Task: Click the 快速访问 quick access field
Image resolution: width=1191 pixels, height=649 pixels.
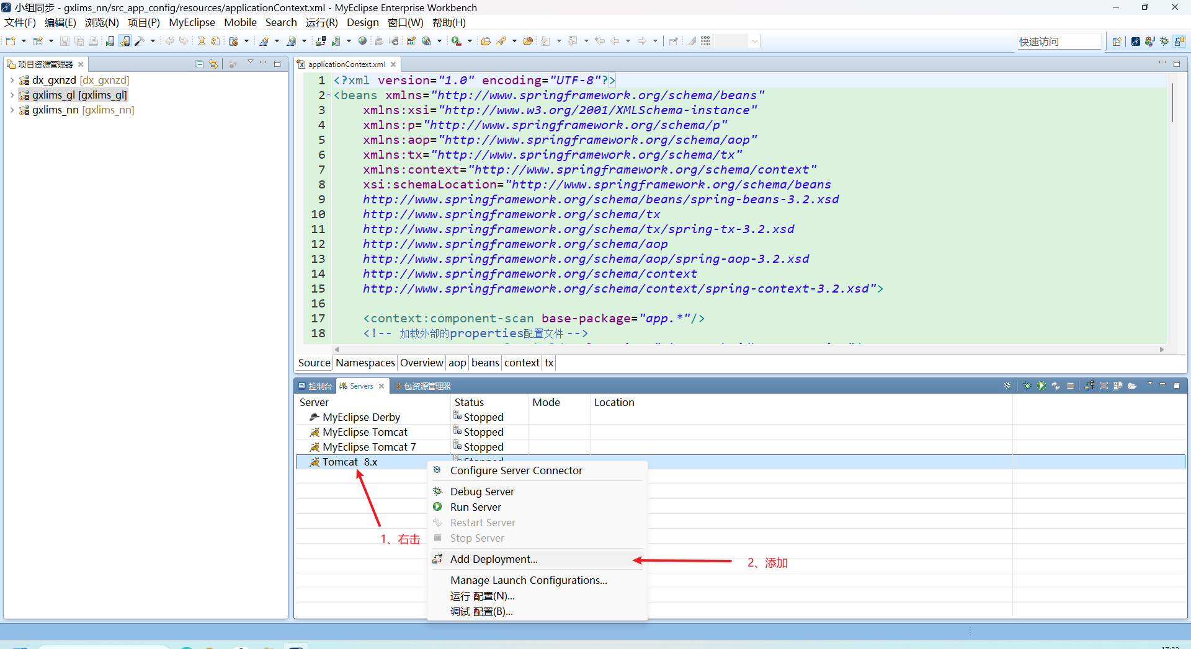Action: pos(1058,42)
